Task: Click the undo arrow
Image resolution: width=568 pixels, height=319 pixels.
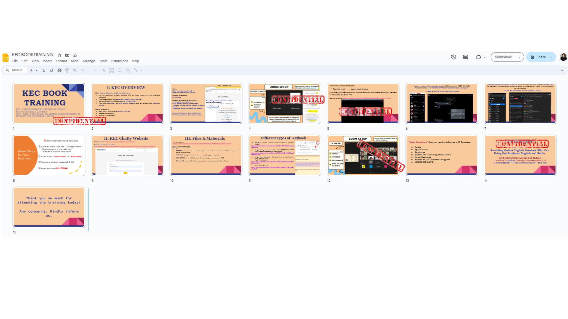Action: tap(44, 70)
